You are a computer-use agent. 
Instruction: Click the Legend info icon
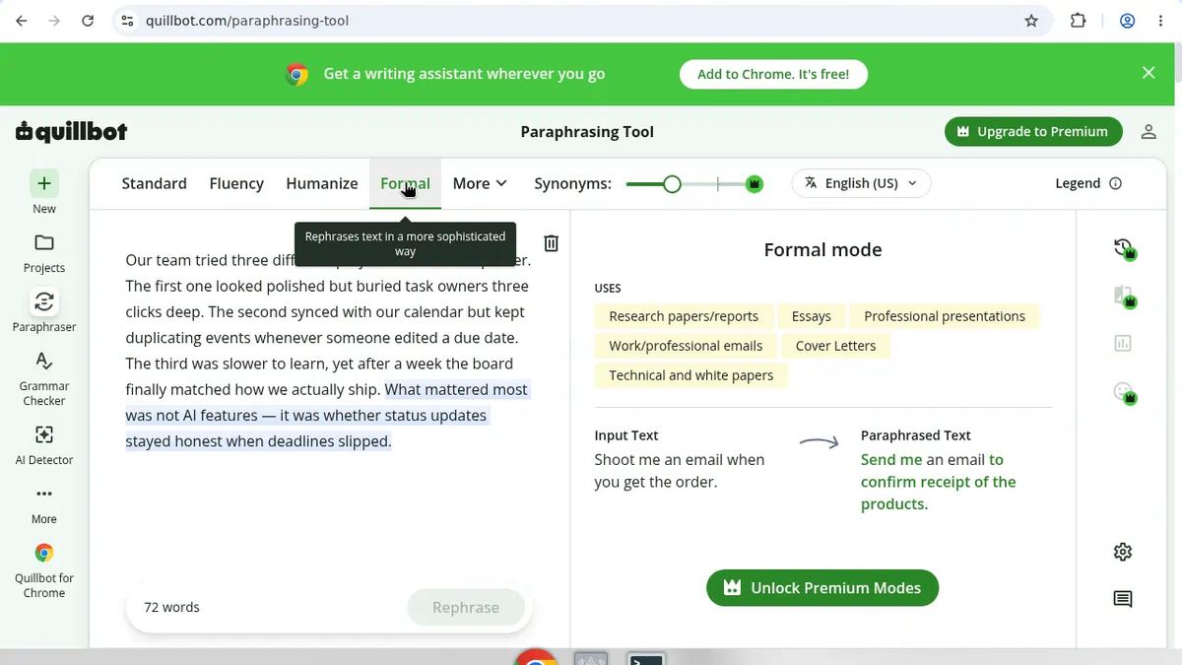[x=1116, y=183]
